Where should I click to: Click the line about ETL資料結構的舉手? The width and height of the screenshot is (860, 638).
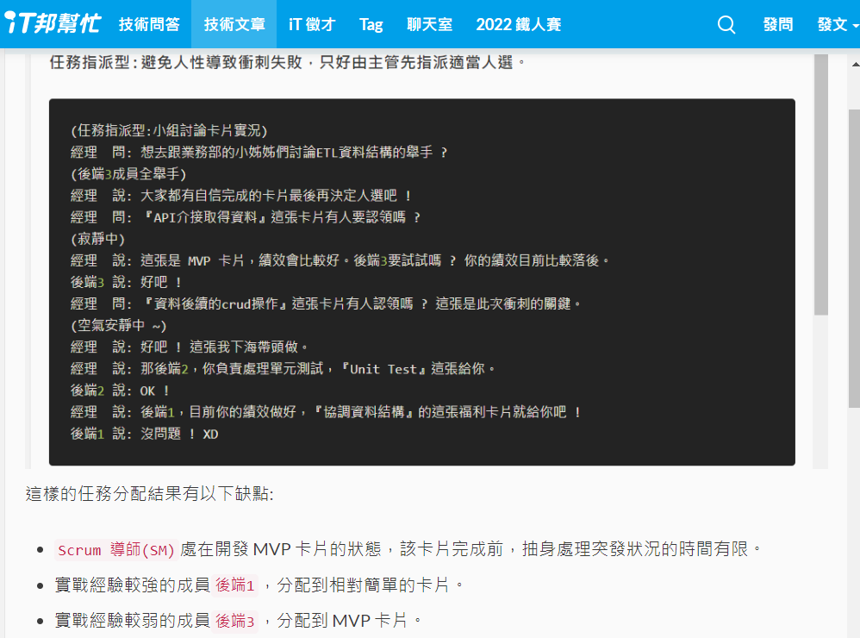[x=259, y=152]
